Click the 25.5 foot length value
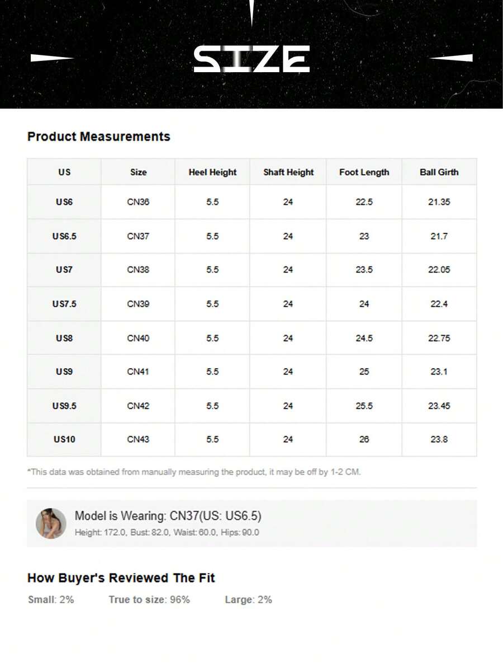The height and width of the screenshot is (671, 503). [x=364, y=406]
